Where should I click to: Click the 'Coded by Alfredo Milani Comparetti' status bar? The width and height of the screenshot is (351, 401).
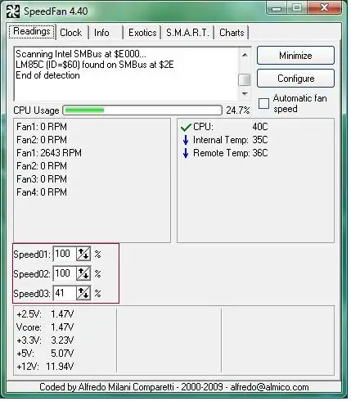pos(174,387)
